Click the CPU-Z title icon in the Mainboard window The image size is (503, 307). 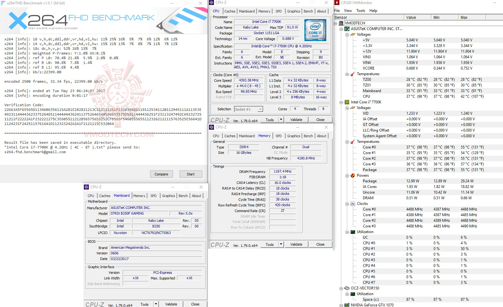[x=86, y=187]
